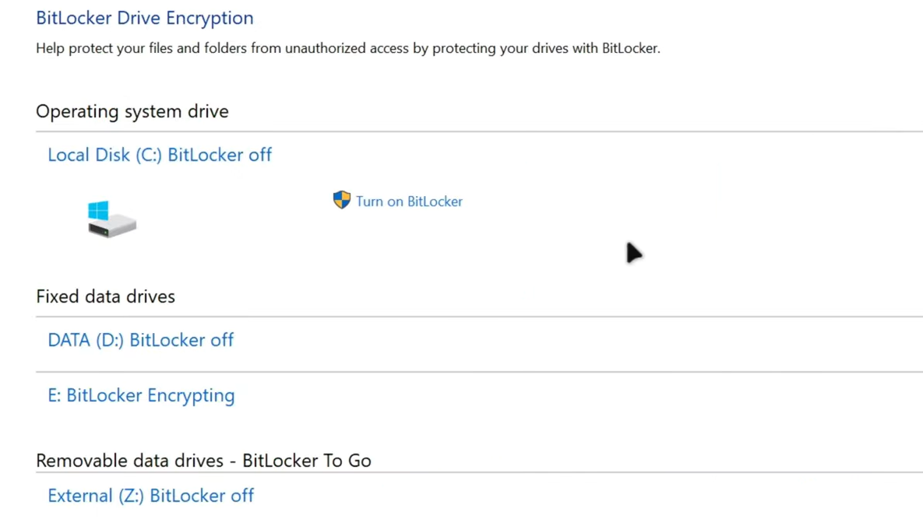Screen dimensions: 923x519
Task: Turn on BitLocker for the C: drive
Action: pyautogui.click(x=409, y=202)
